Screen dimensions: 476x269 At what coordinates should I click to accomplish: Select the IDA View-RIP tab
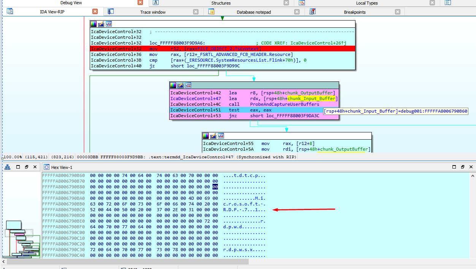[53, 12]
